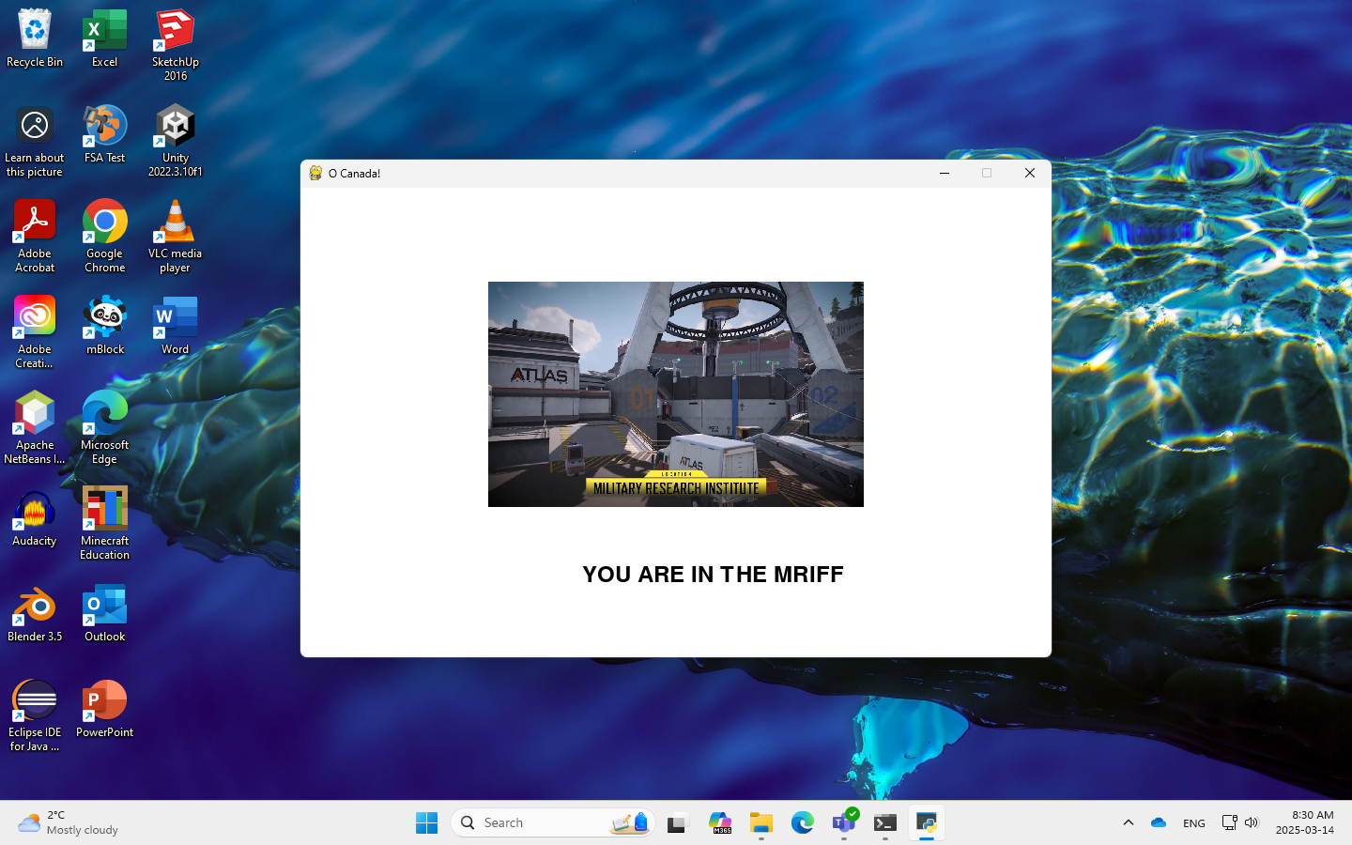The image size is (1352, 845).
Task: Open Word from the desktop
Action: pyautogui.click(x=175, y=326)
